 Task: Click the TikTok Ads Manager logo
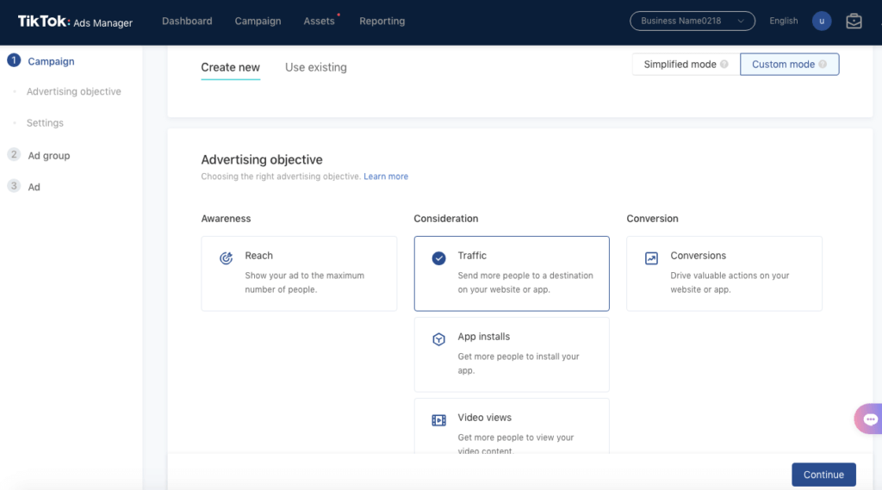coord(75,22)
